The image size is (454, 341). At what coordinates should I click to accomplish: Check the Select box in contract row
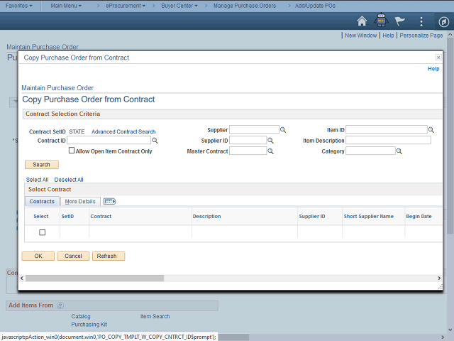tap(42, 232)
